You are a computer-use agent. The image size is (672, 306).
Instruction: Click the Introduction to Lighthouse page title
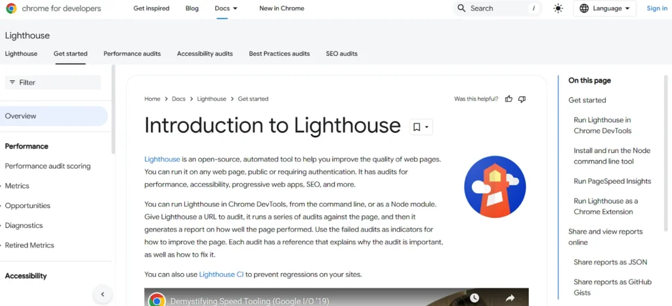pos(272,125)
